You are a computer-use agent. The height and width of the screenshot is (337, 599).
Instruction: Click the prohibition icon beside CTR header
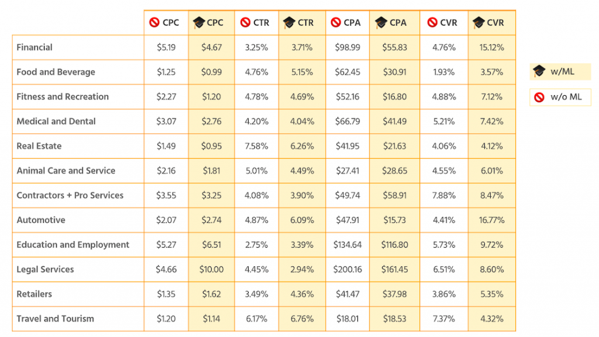[246, 23]
